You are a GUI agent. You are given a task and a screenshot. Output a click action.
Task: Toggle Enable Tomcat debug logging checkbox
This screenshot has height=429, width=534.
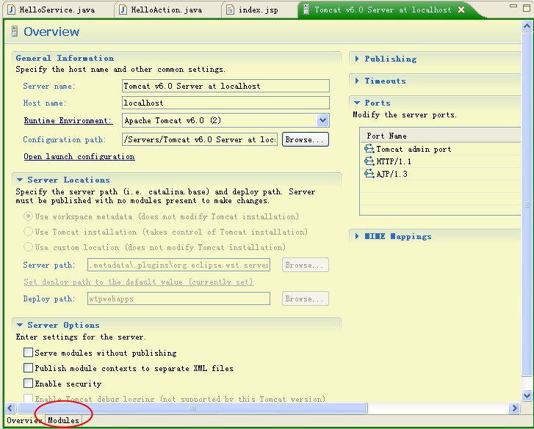[28, 398]
